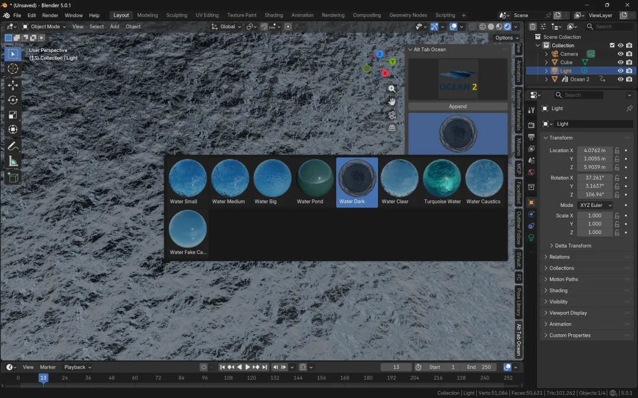Screen dimensions: 638x398
Task: Switch to the Shading workspace tab
Action: pyautogui.click(x=274, y=15)
